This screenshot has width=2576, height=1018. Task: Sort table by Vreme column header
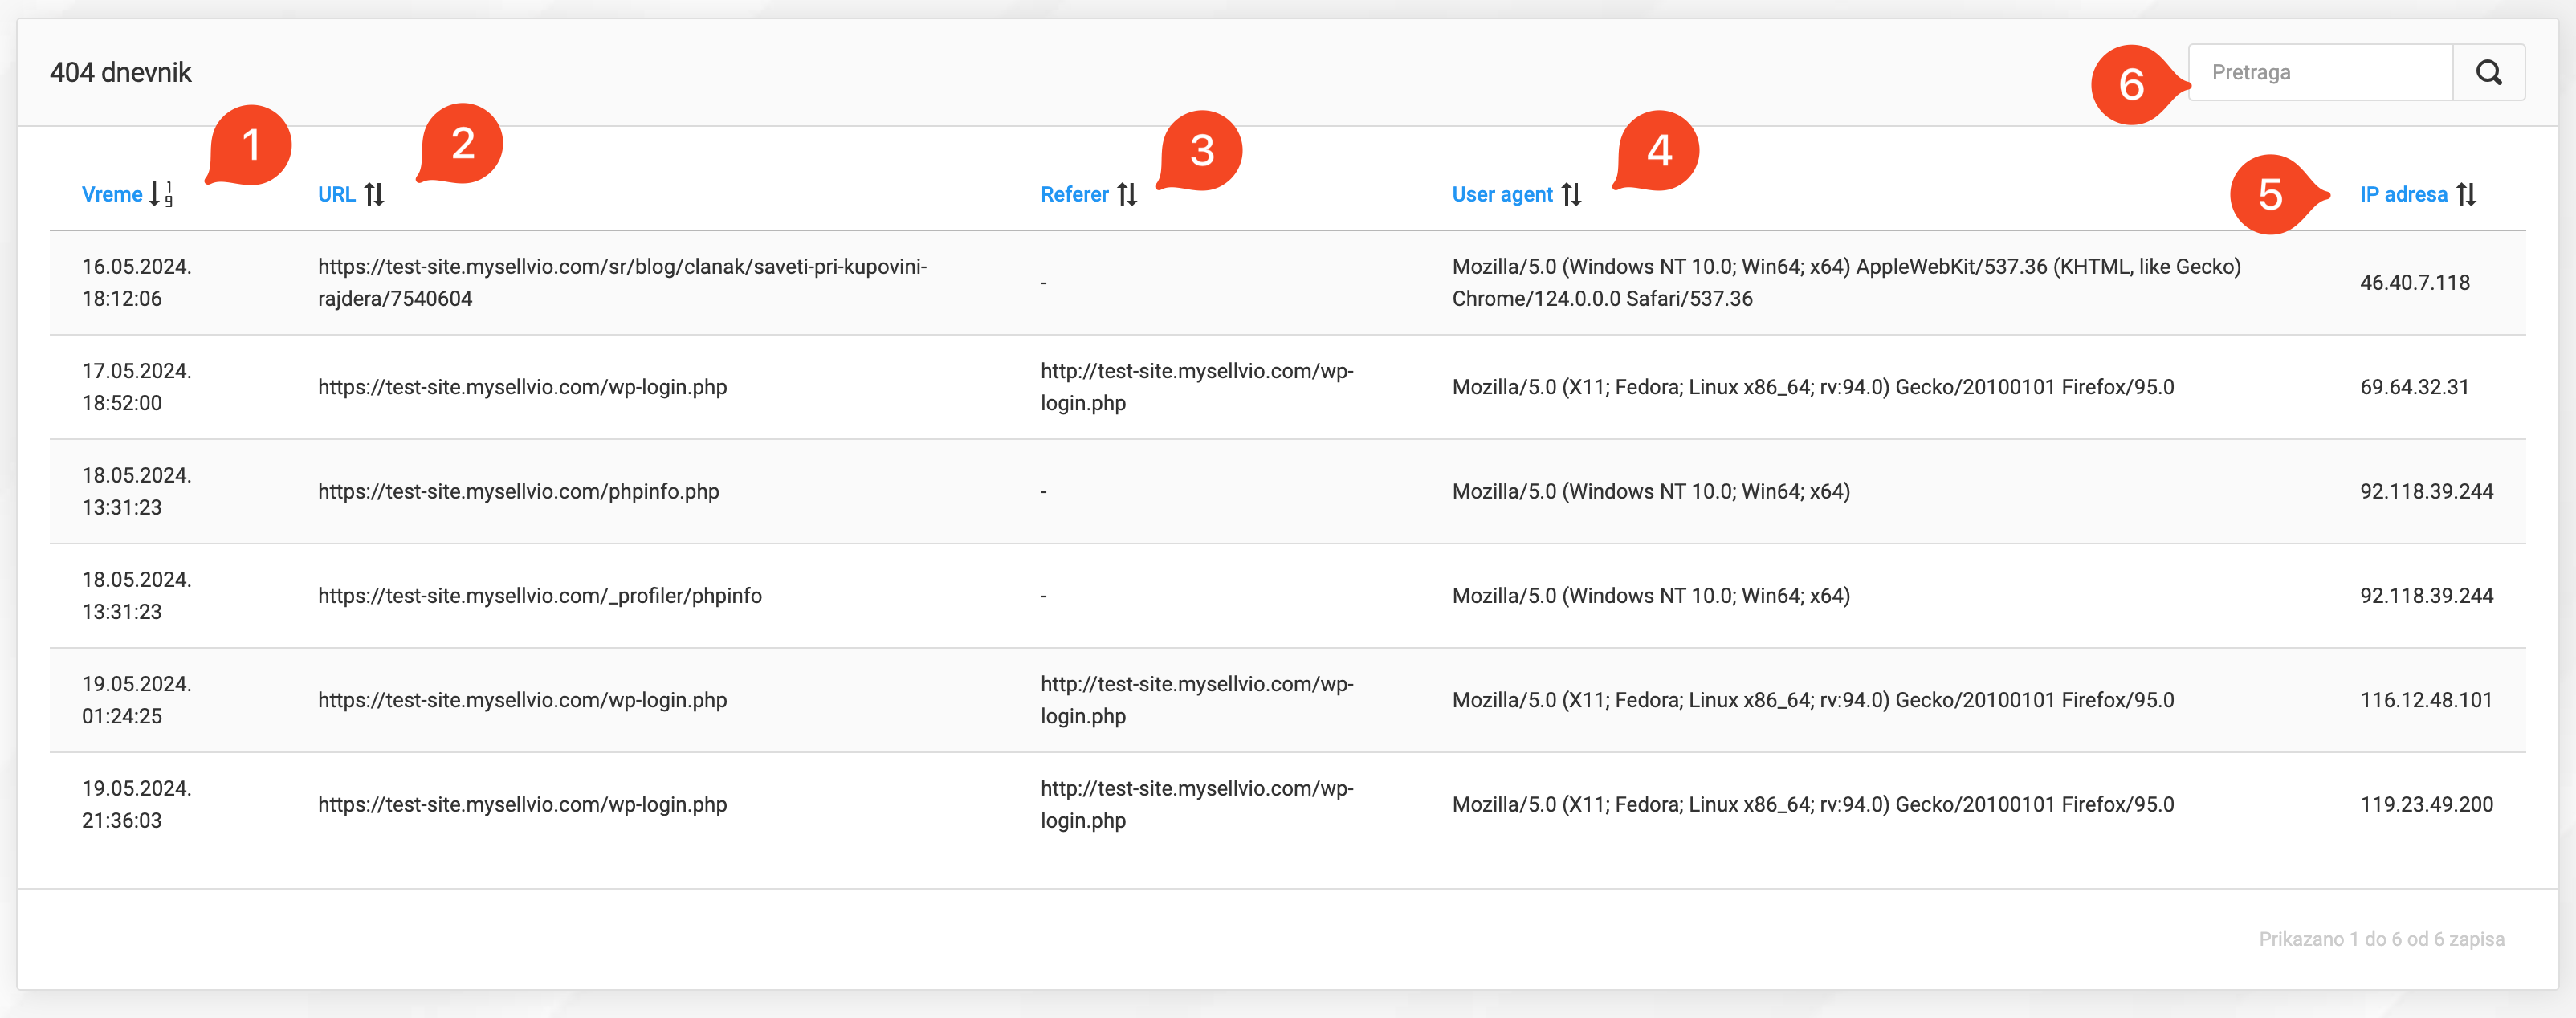coord(112,194)
